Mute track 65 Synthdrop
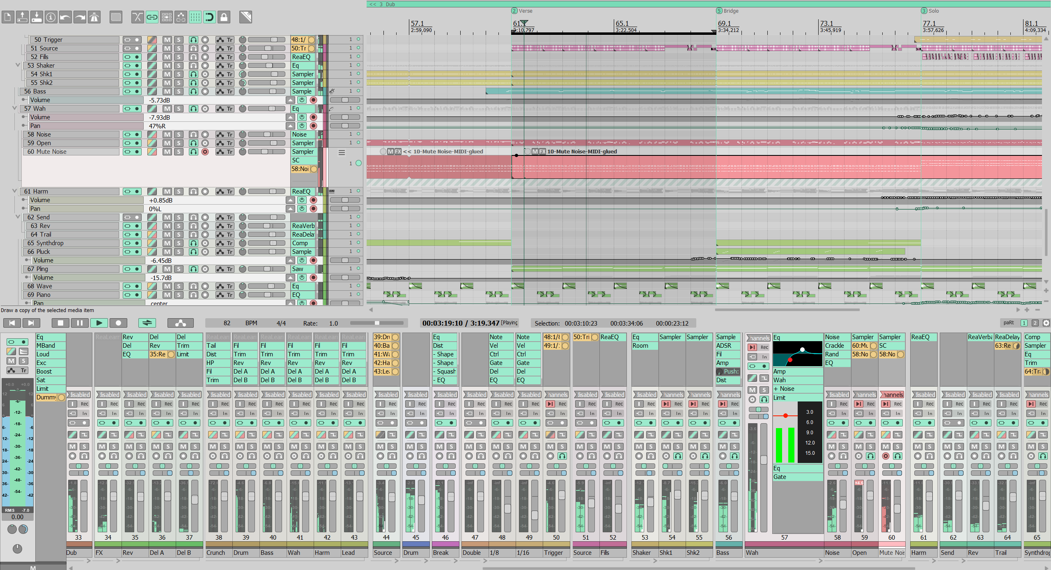The width and height of the screenshot is (1051, 570). coord(167,243)
